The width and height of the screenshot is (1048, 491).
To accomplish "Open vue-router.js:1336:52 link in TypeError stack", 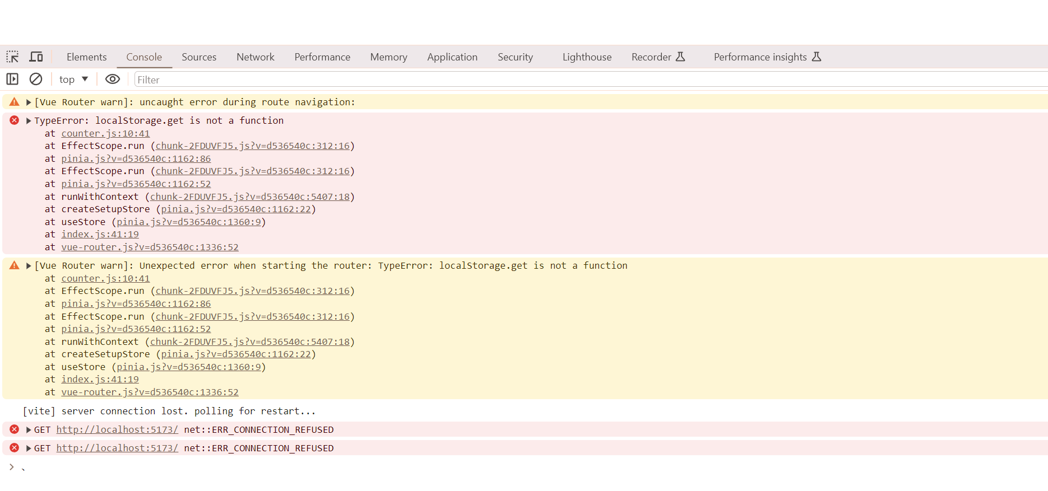I will click(150, 247).
